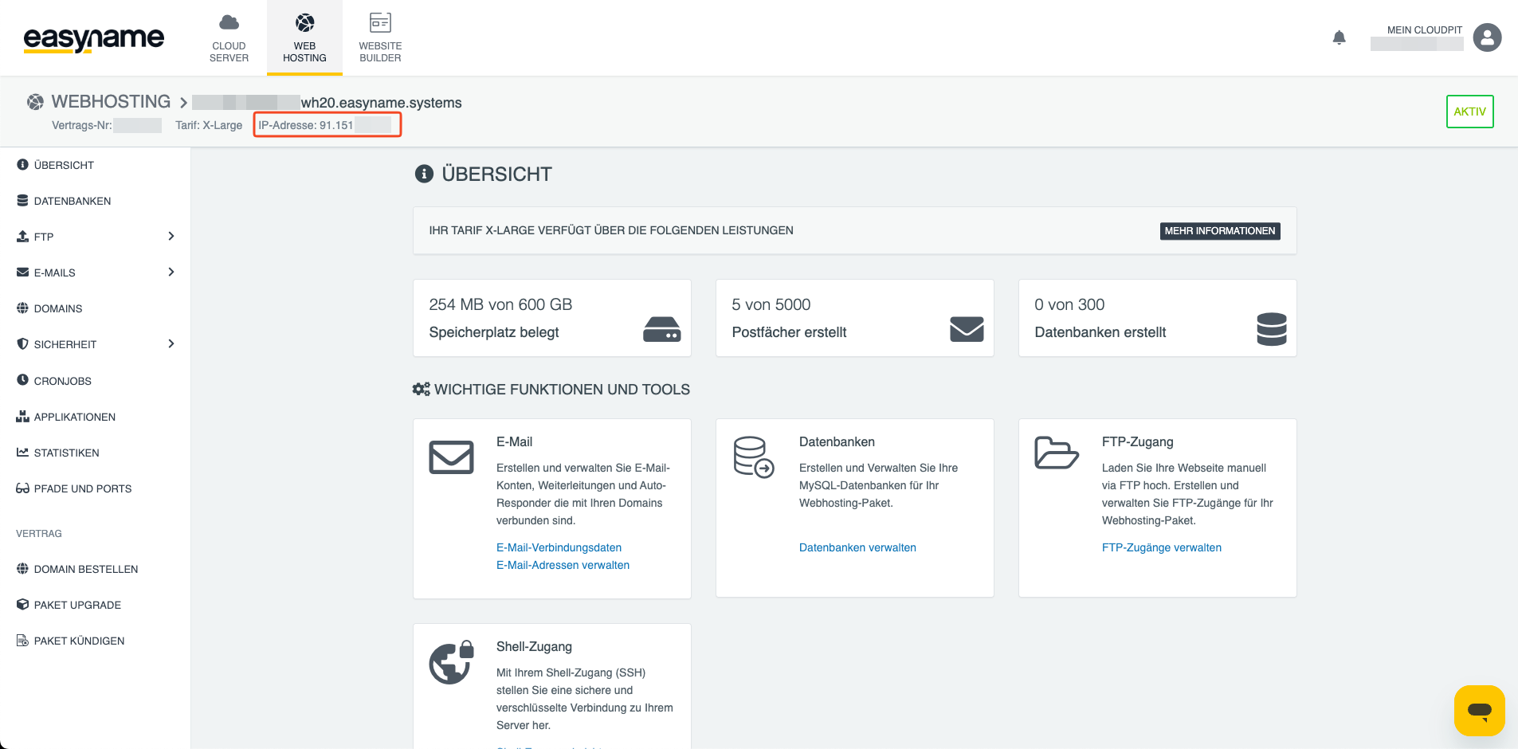Expand the Sicherheit submenu chevron

[171, 343]
